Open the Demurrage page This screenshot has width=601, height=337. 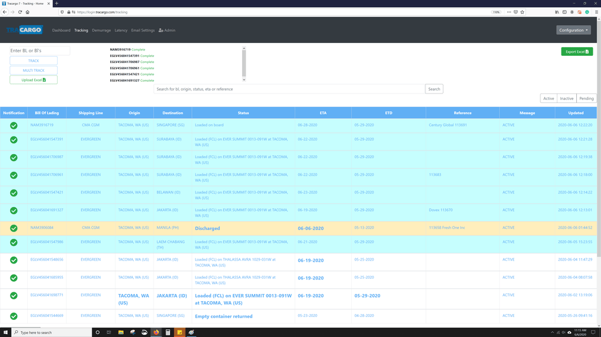tap(101, 30)
